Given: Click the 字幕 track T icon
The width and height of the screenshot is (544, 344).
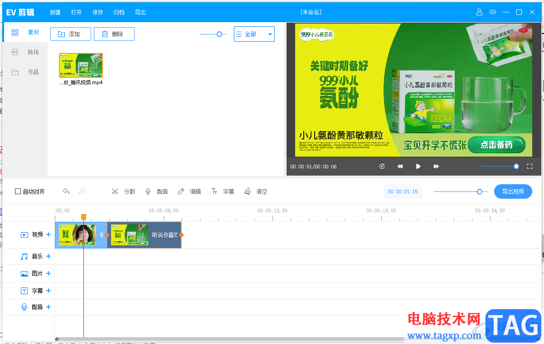Looking at the screenshot, I should tap(24, 291).
